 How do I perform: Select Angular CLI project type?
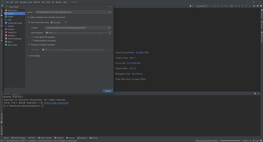point(14,33)
